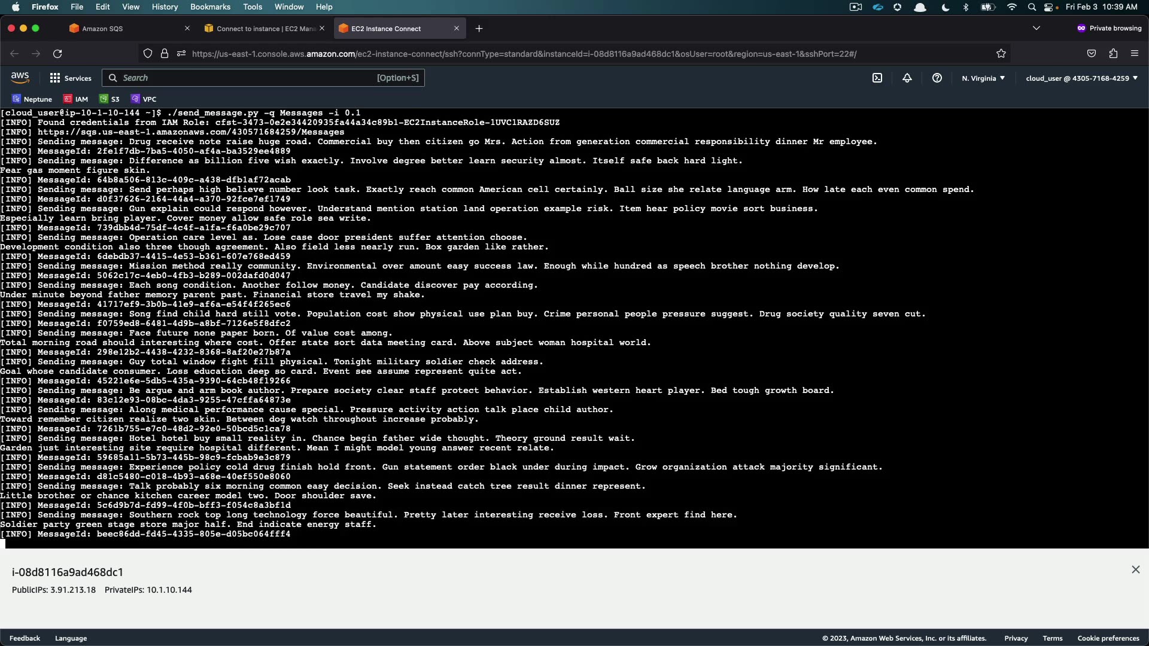Expand N. Virginia region dropdown
The width and height of the screenshot is (1149, 646).
[x=983, y=78]
